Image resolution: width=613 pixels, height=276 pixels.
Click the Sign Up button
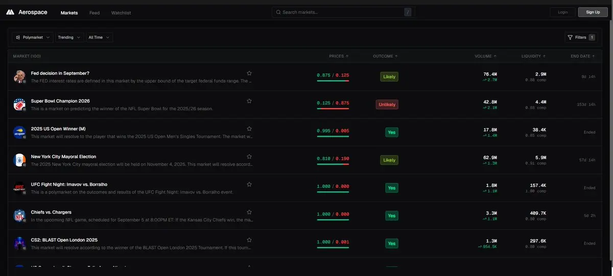593,12
